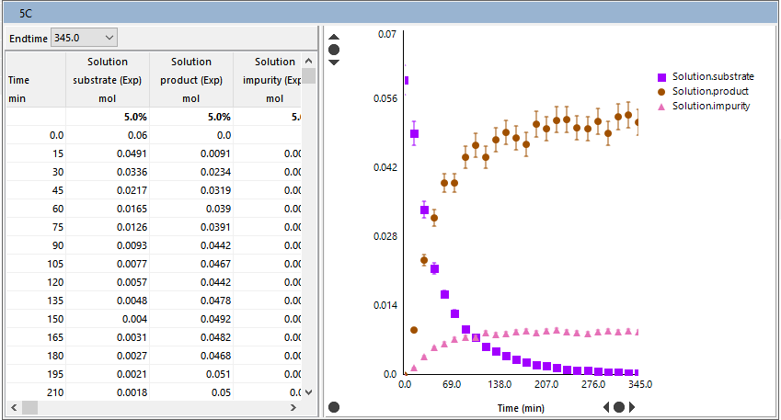Toggle the Solution.substrate legend text
Image resolution: width=781 pixels, height=420 pixels.
point(713,76)
